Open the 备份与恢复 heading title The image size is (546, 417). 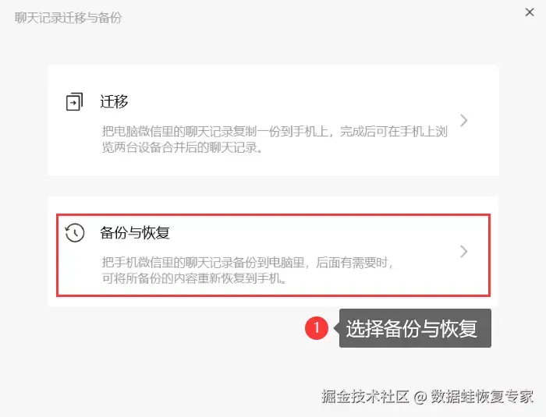tap(135, 232)
